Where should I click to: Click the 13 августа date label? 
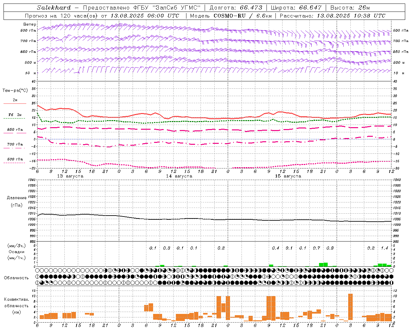coord(70,176)
